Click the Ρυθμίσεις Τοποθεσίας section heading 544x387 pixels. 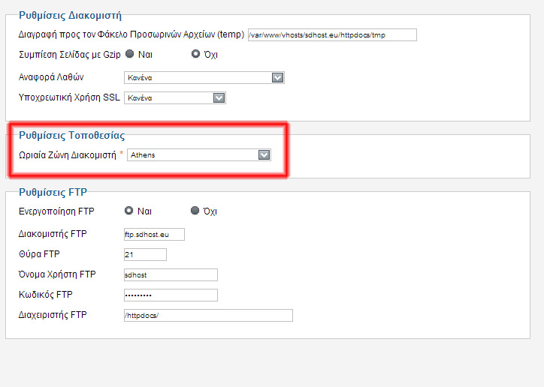(x=71, y=135)
